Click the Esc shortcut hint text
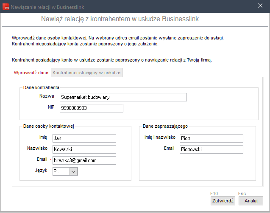270x213 pixels. (242, 193)
